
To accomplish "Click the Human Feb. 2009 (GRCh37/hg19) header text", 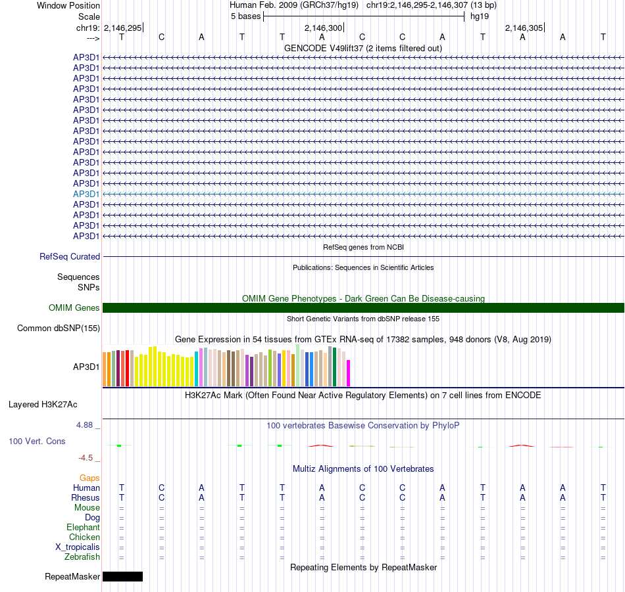I will point(294,5).
